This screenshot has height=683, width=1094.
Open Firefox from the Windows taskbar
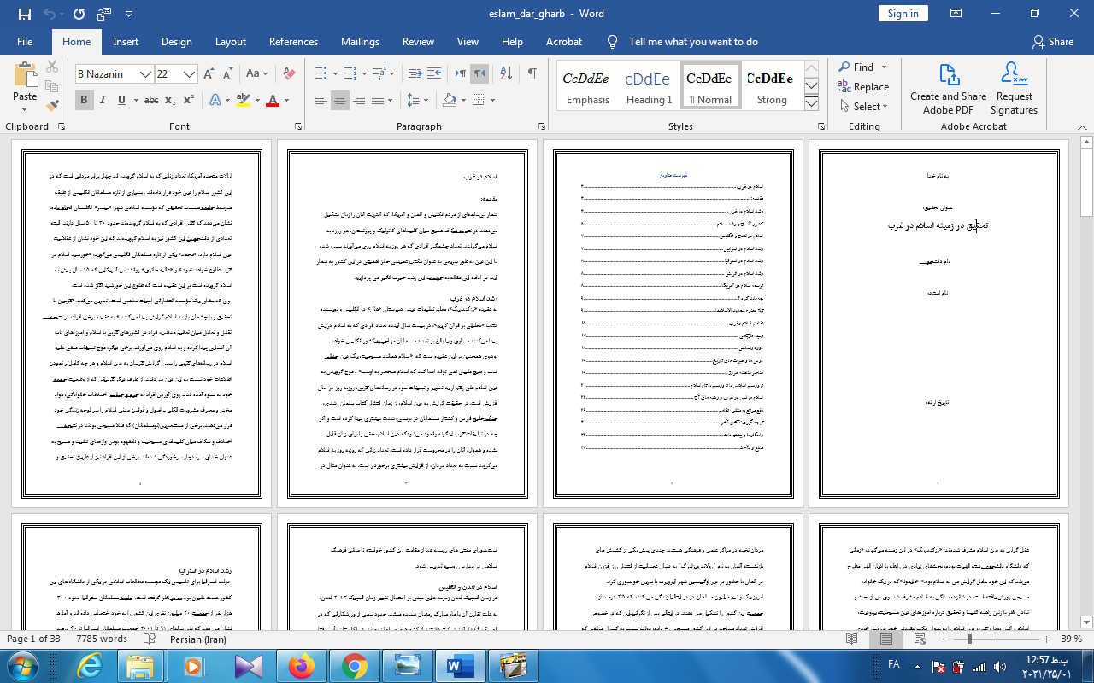click(301, 665)
